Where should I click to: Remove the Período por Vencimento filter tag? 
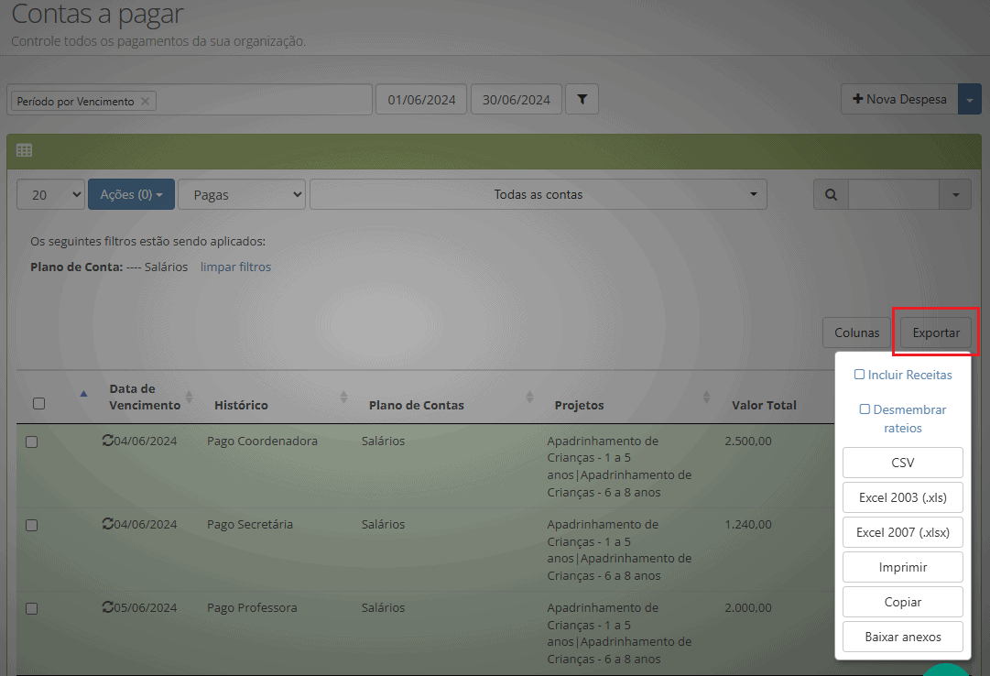(146, 101)
